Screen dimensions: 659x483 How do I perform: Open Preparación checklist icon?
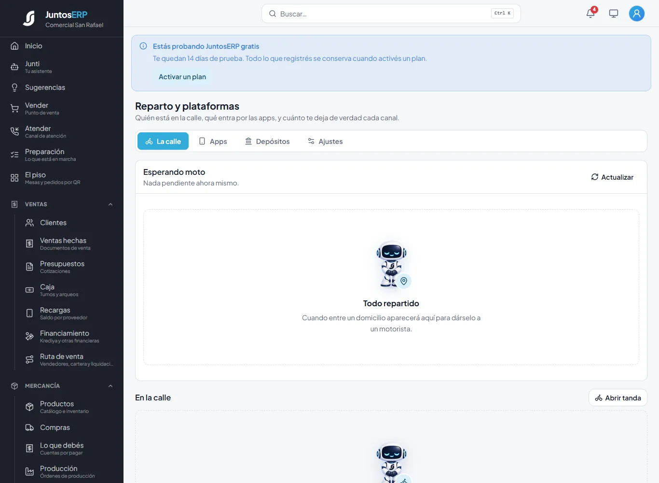click(x=14, y=155)
